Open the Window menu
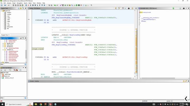Screen dimensions: 190x106 (39, 3)
